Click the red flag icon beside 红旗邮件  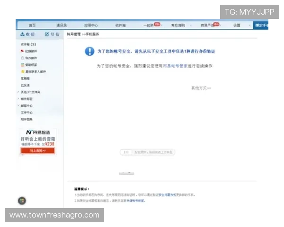22,51
